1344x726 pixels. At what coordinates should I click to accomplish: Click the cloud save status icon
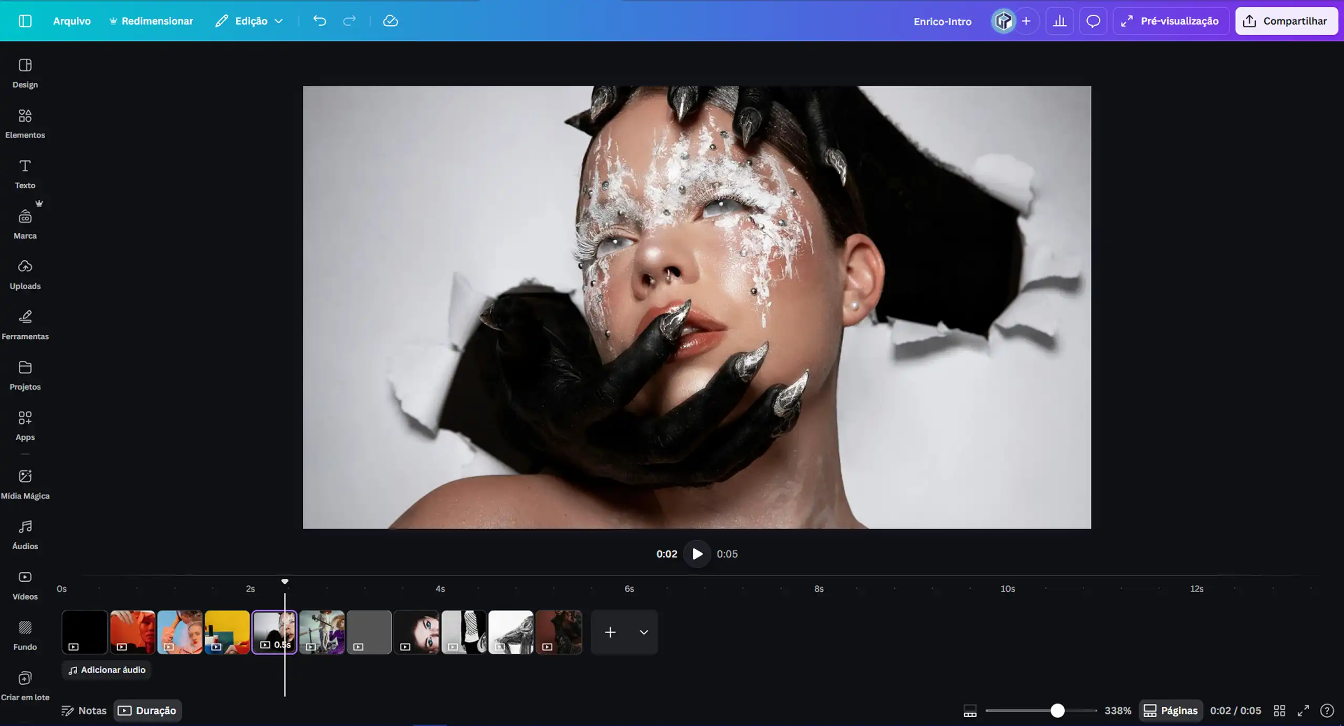[x=390, y=21]
